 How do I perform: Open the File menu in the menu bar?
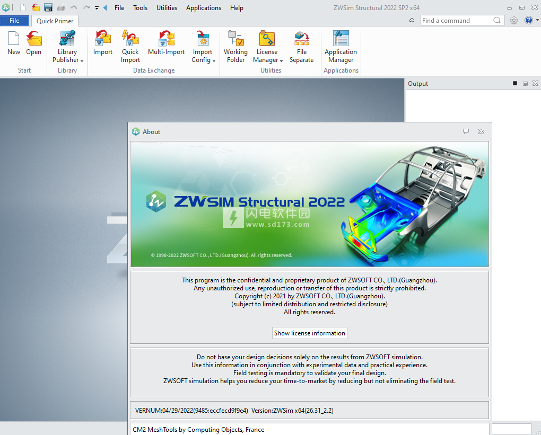coord(119,7)
